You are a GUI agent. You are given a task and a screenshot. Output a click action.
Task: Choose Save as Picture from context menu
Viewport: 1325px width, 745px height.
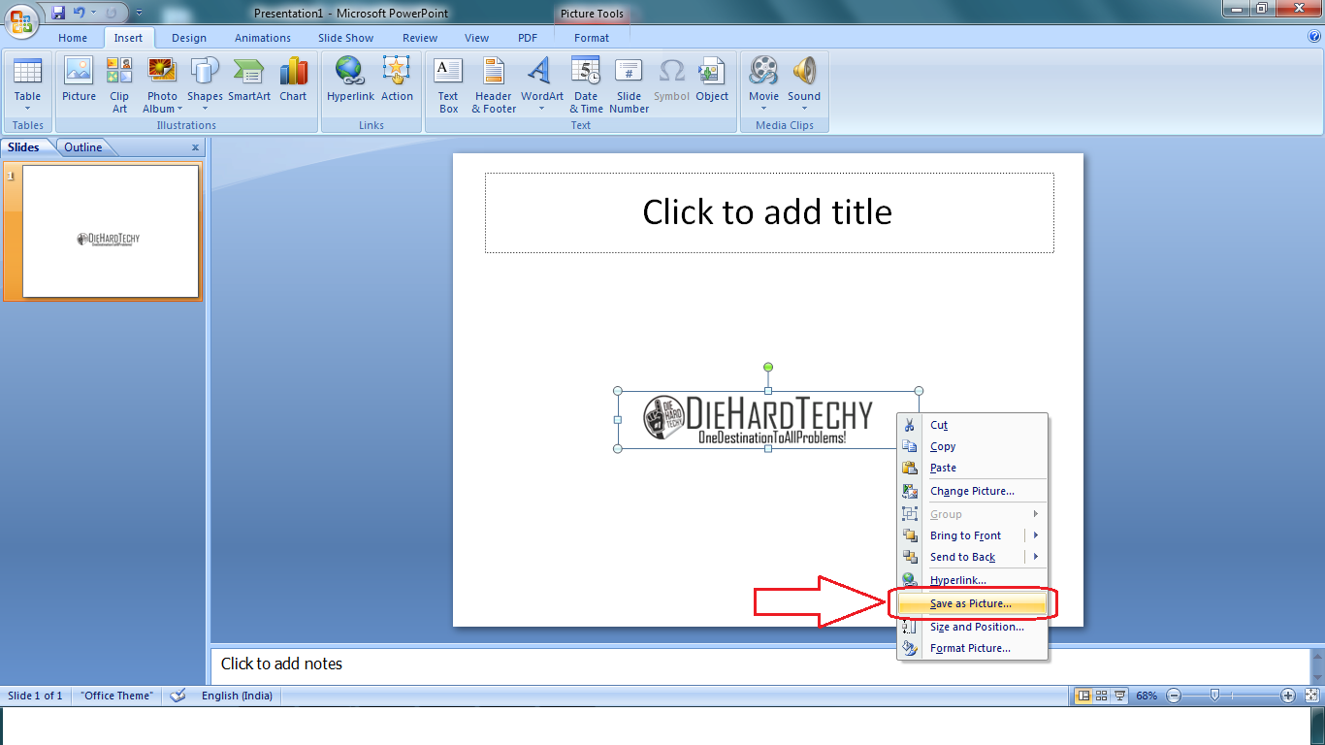[x=970, y=602]
